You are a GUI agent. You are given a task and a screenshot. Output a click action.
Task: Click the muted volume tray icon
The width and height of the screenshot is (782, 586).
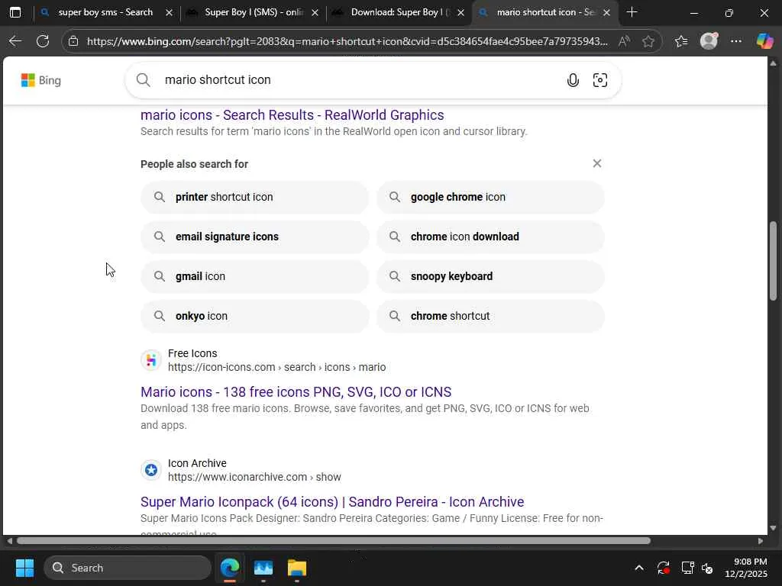pyautogui.click(x=707, y=568)
